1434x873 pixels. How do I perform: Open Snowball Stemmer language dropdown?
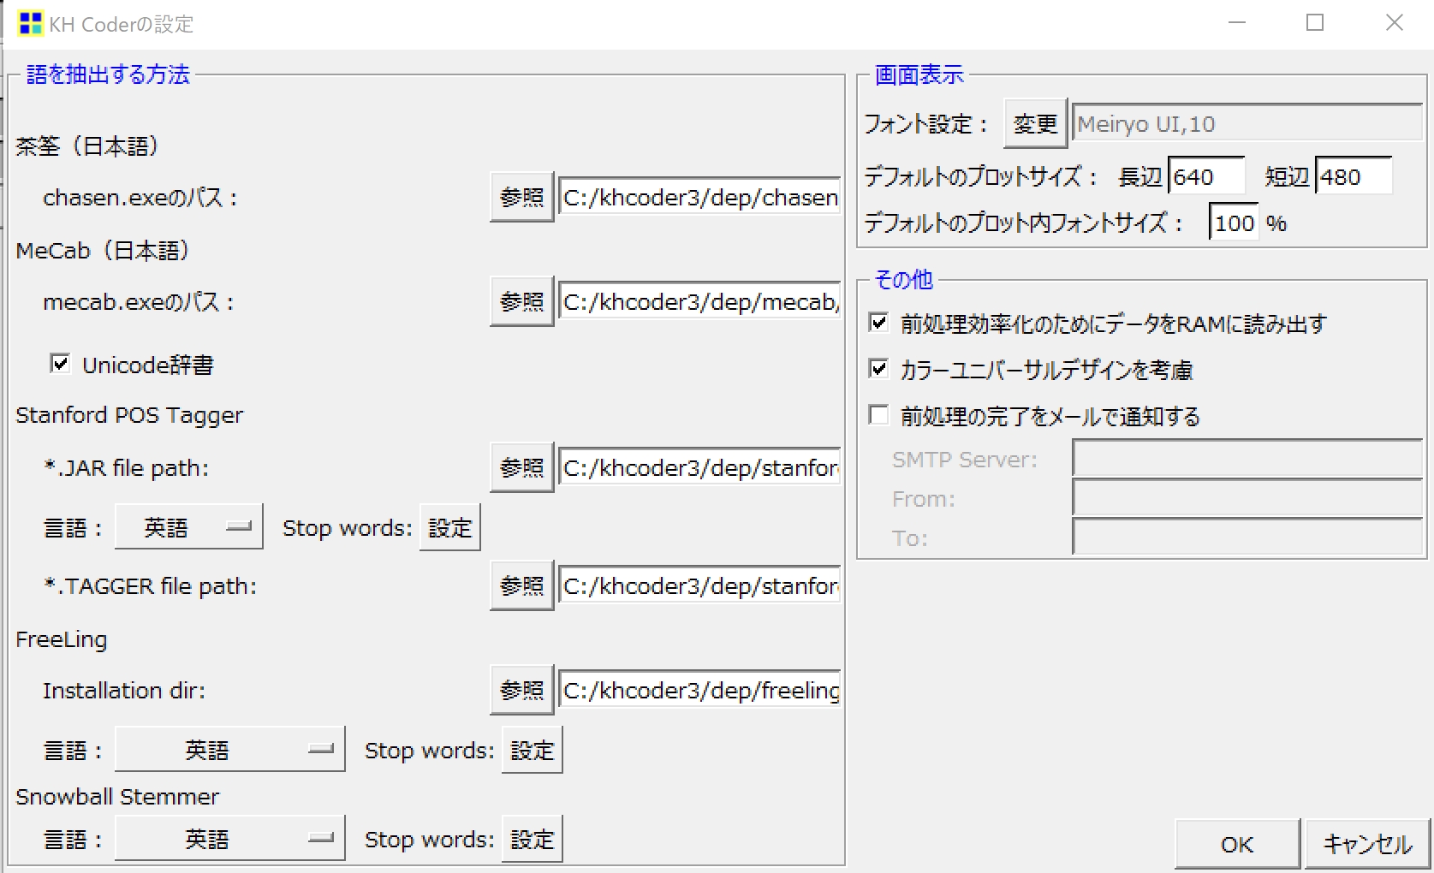pos(229,840)
